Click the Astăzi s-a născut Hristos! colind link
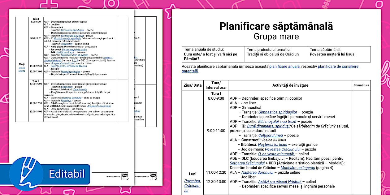The height and width of the screenshot is (195, 390). coord(279,181)
